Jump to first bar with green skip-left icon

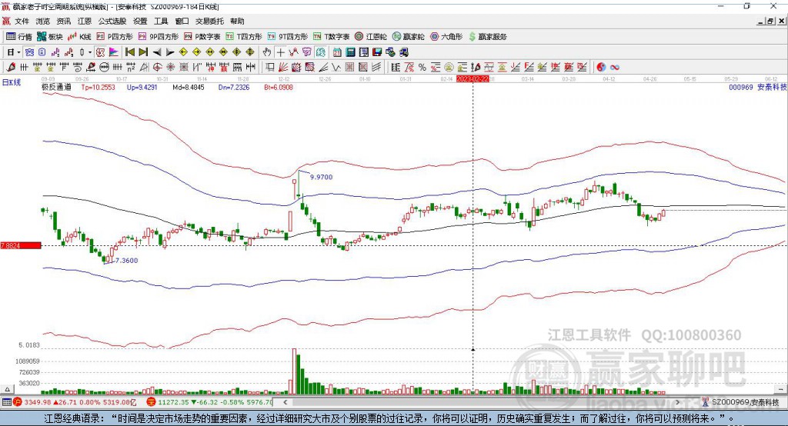tap(129, 52)
